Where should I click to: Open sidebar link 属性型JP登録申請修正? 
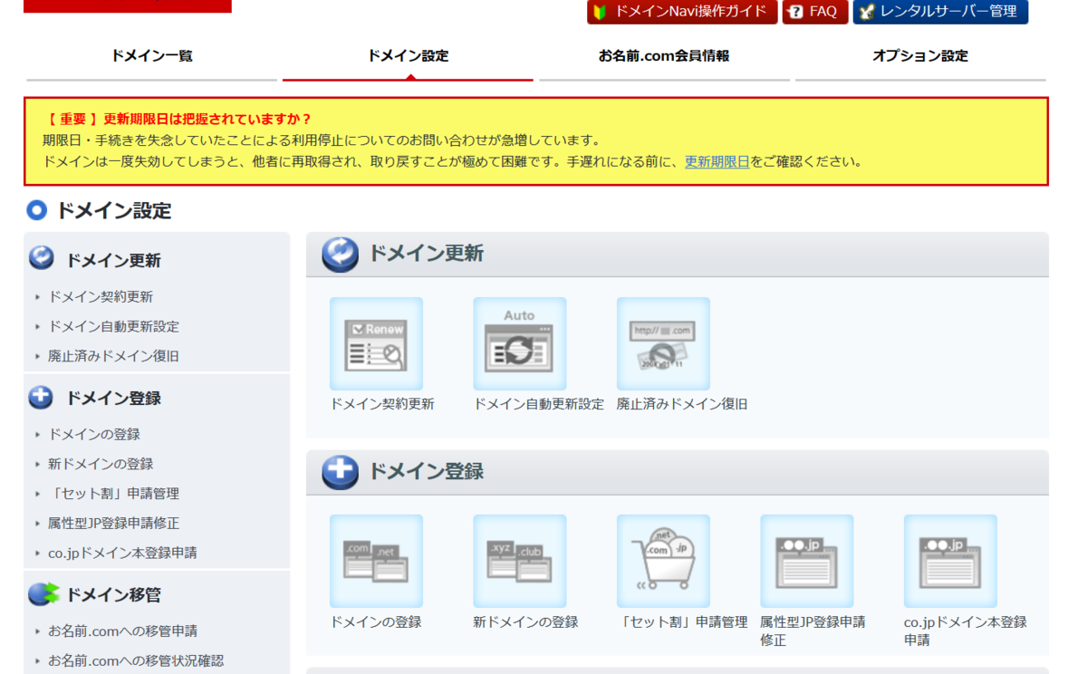[113, 524]
